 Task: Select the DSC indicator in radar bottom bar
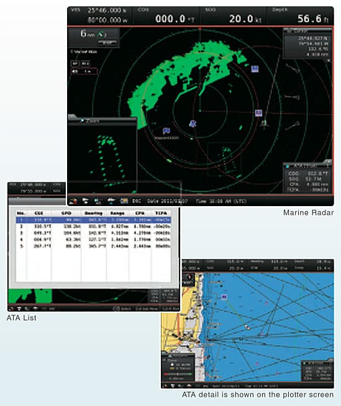[137, 201]
